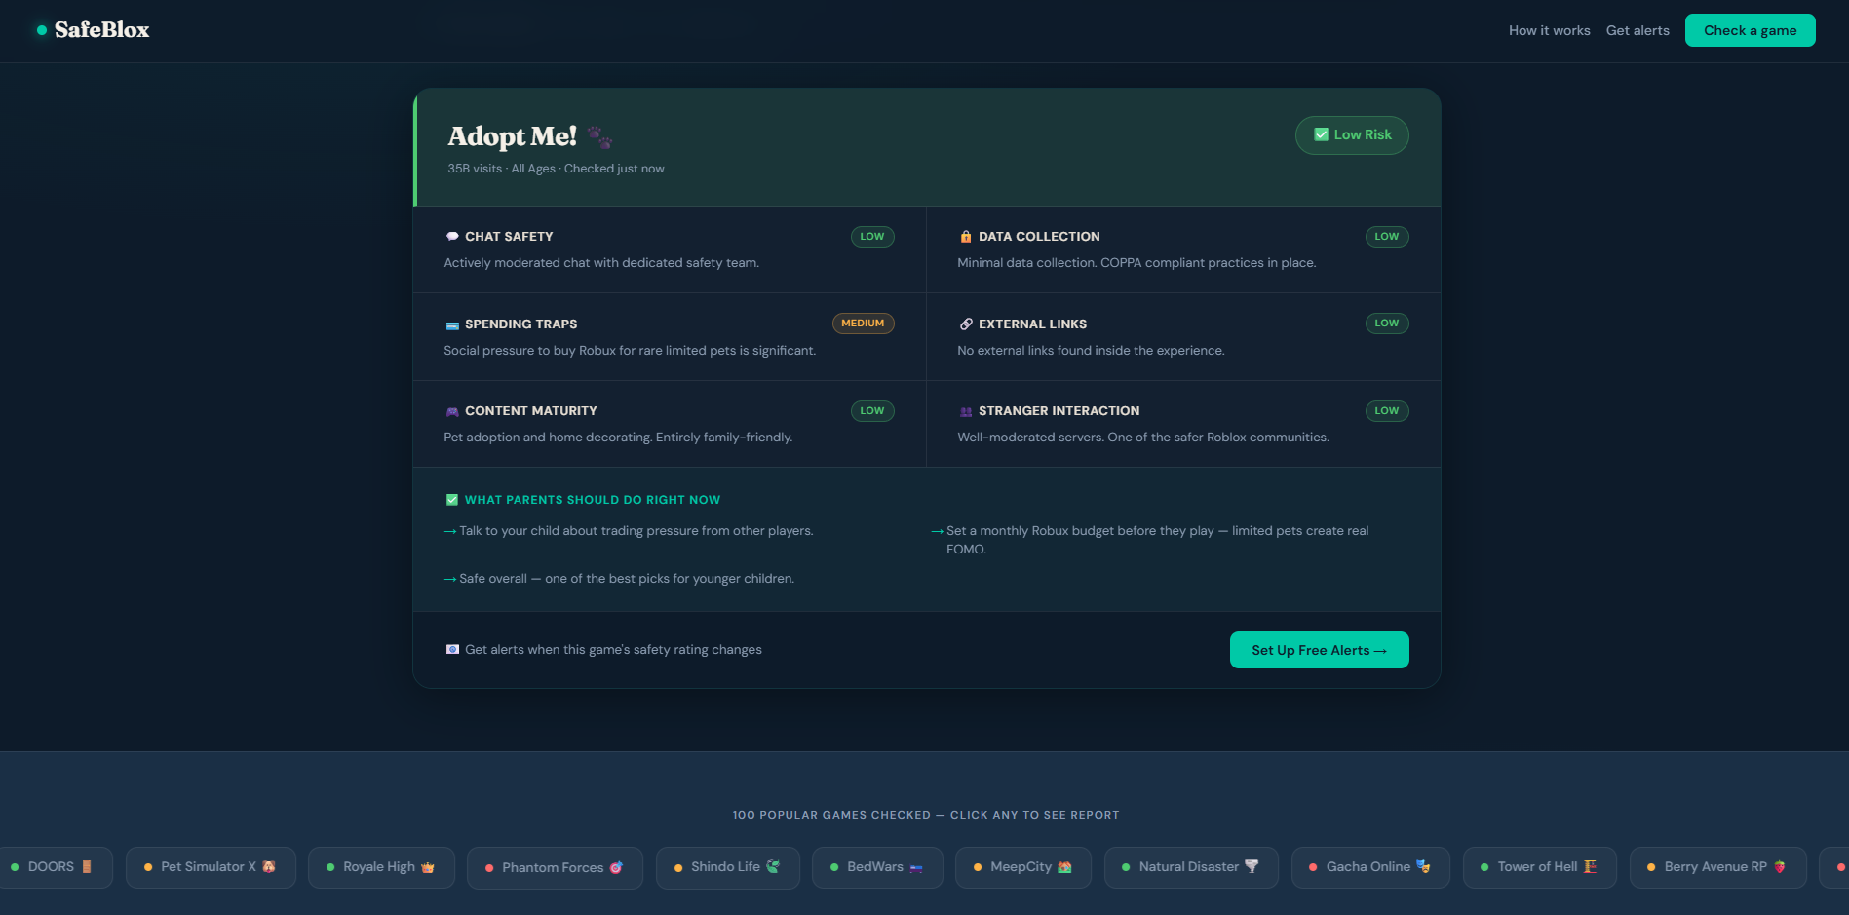Click the crown emoji on the Royale High pill
Image resolution: width=1849 pixels, height=915 pixels.
pyautogui.click(x=425, y=866)
